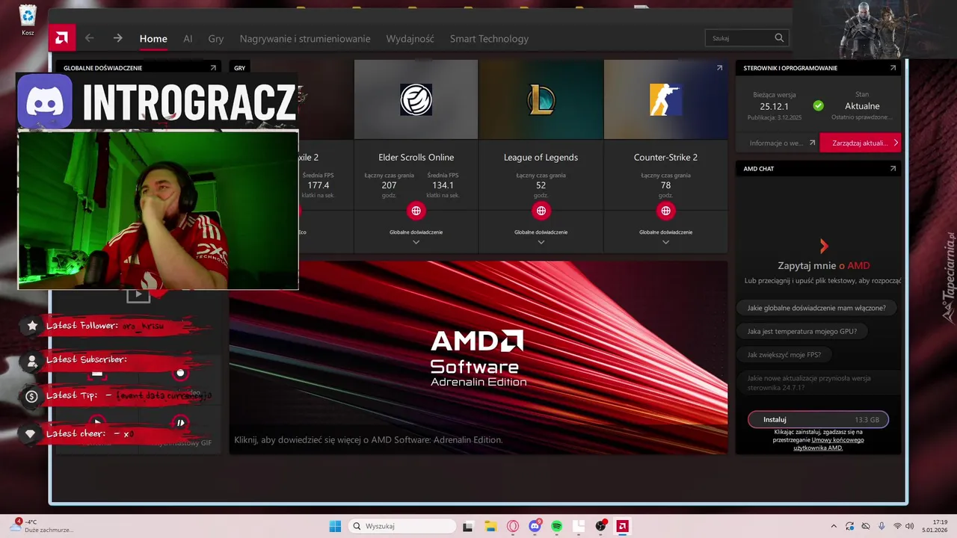The width and height of the screenshot is (957, 538).
Task: Click the 207 godz. play time value
Action: coord(389,185)
